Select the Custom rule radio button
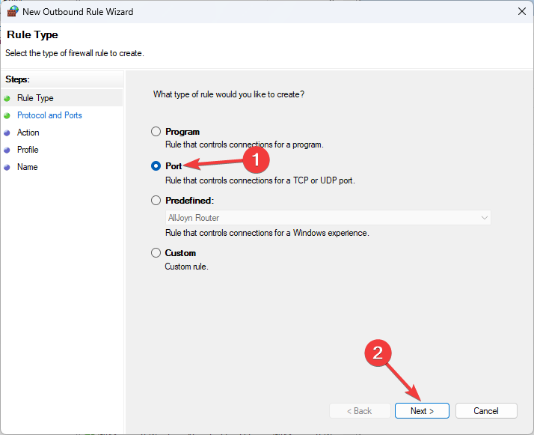The image size is (534, 435). coord(156,253)
